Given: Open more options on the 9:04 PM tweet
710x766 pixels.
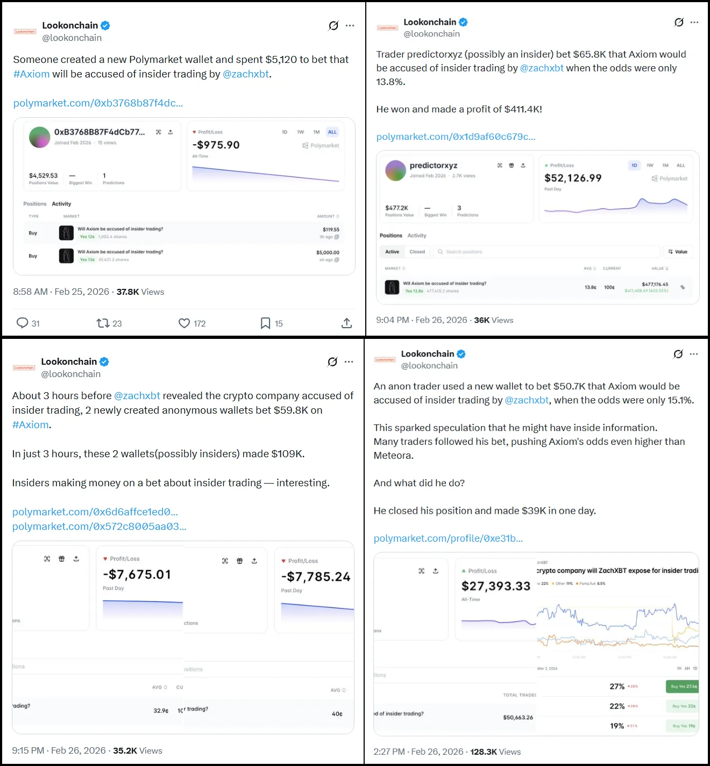Looking at the screenshot, I should click(694, 23).
